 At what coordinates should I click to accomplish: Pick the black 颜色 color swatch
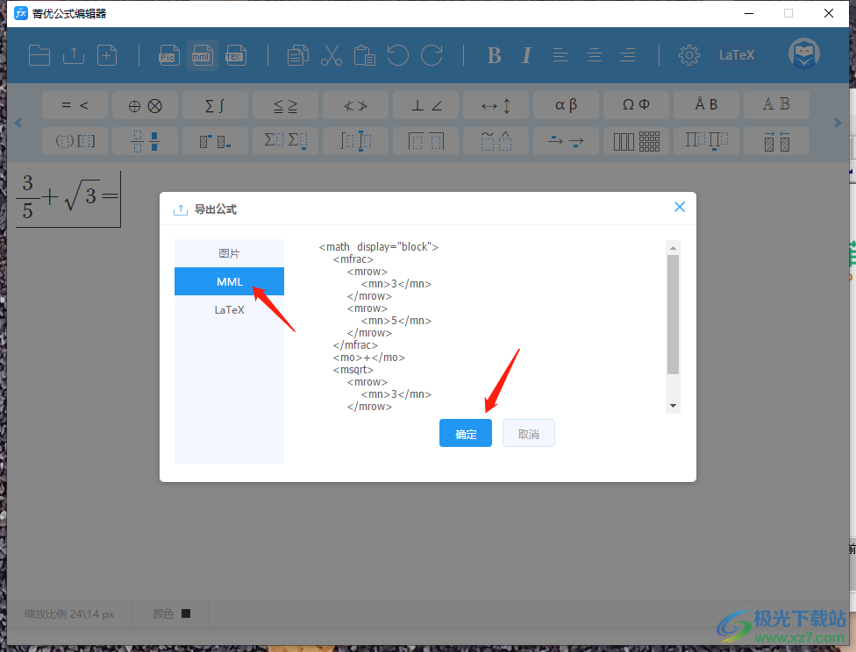pos(186,613)
